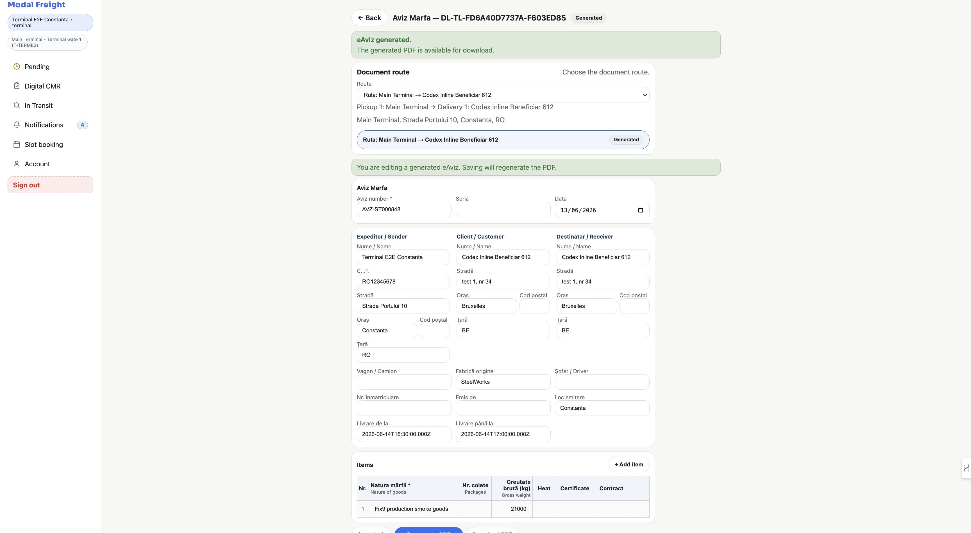Focus the Receiver Cod poștal field
The image size is (971, 533).
634,306
